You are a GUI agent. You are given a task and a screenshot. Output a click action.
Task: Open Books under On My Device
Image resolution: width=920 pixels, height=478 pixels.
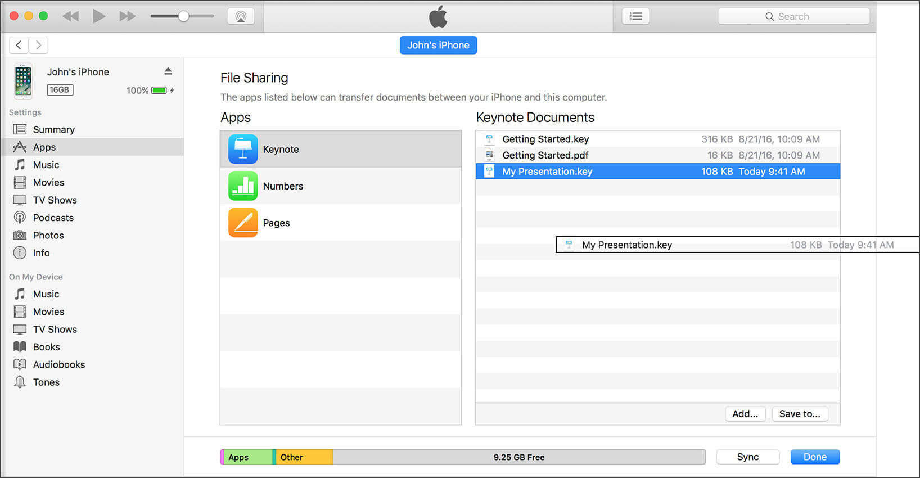(92, 347)
